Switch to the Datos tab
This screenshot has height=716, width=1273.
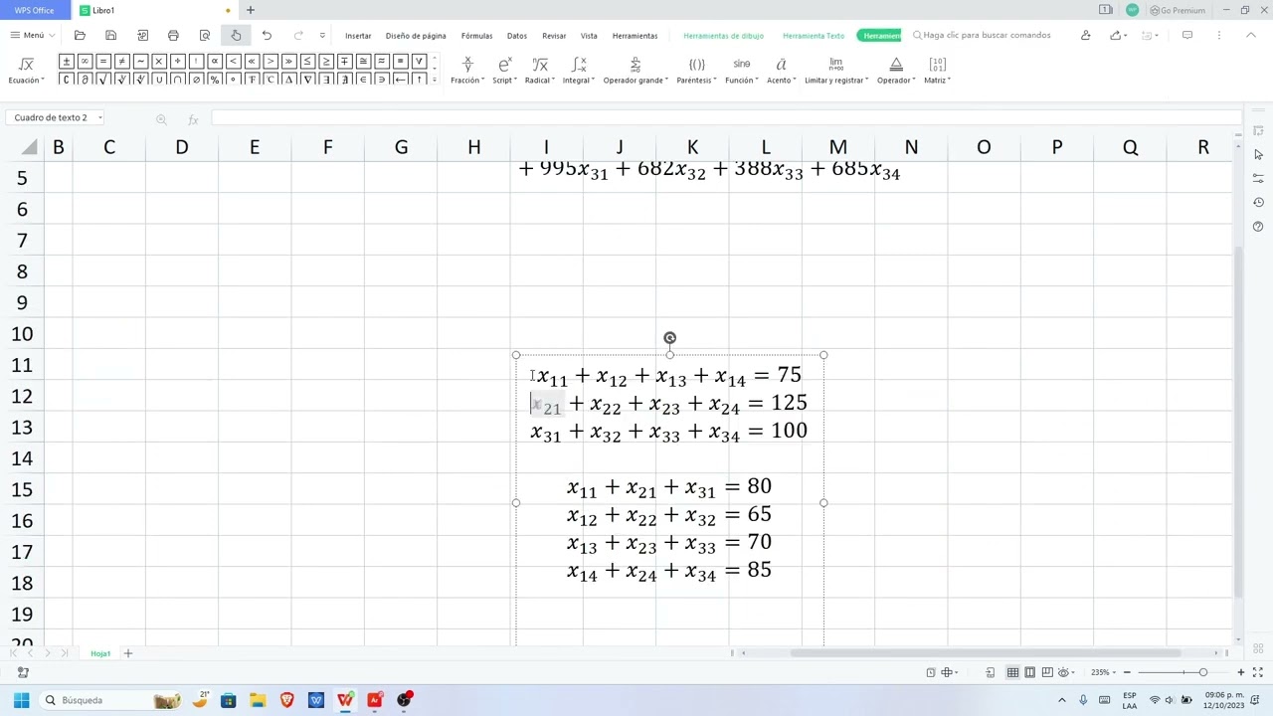pos(517,36)
